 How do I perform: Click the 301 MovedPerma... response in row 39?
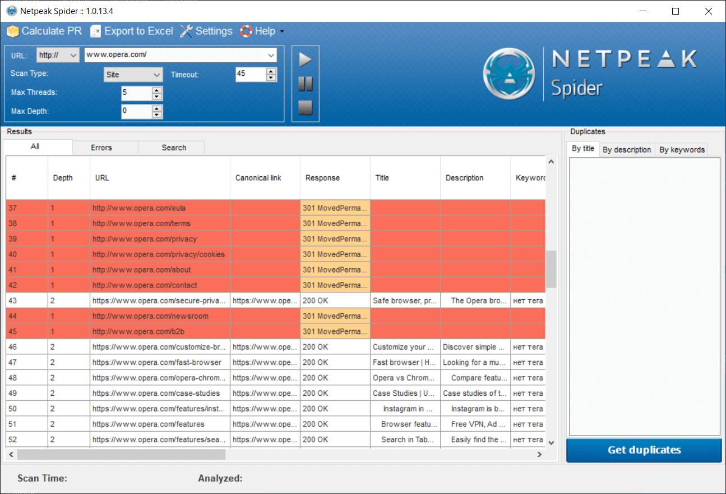[335, 239]
